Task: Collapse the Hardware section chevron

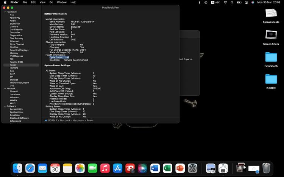Action: [x=5, y=12]
